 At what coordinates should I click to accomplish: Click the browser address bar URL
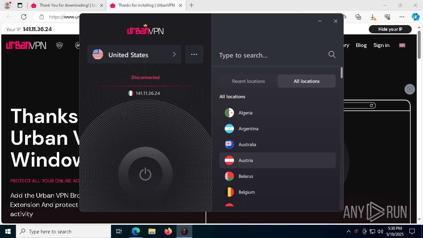pos(64,17)
